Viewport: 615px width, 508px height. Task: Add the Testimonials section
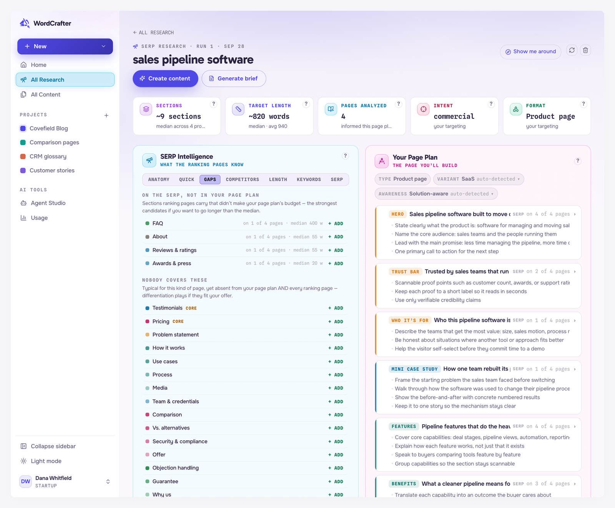(336, 308)
